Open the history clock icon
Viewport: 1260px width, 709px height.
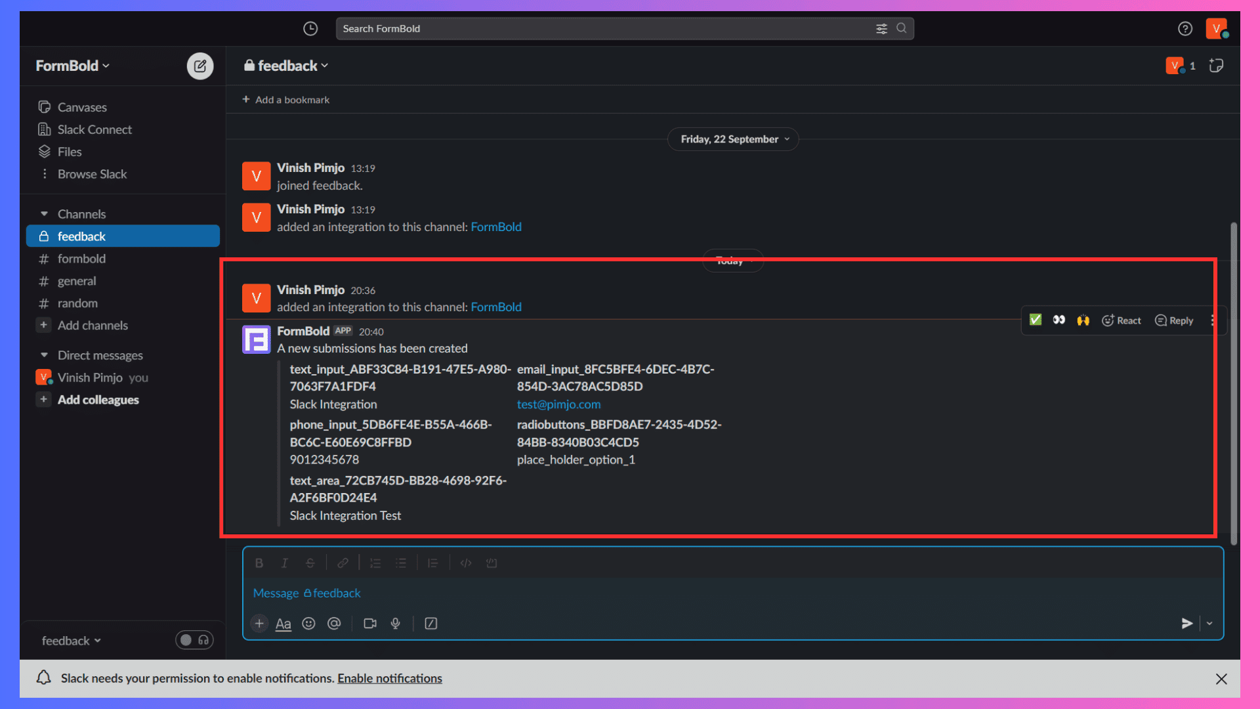tap(310, 29)
